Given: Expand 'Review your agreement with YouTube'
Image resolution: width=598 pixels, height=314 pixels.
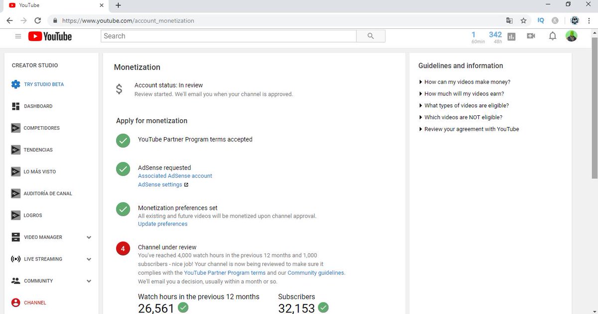Looking at the screenshot, I should coord(469,129).
